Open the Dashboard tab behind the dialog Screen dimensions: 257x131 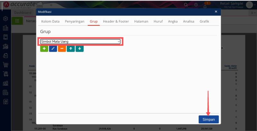click(x=23, y=13)
